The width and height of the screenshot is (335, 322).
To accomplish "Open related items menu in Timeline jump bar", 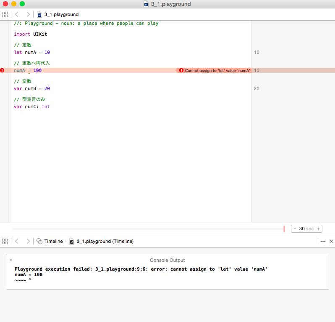I will pos(5,241).
